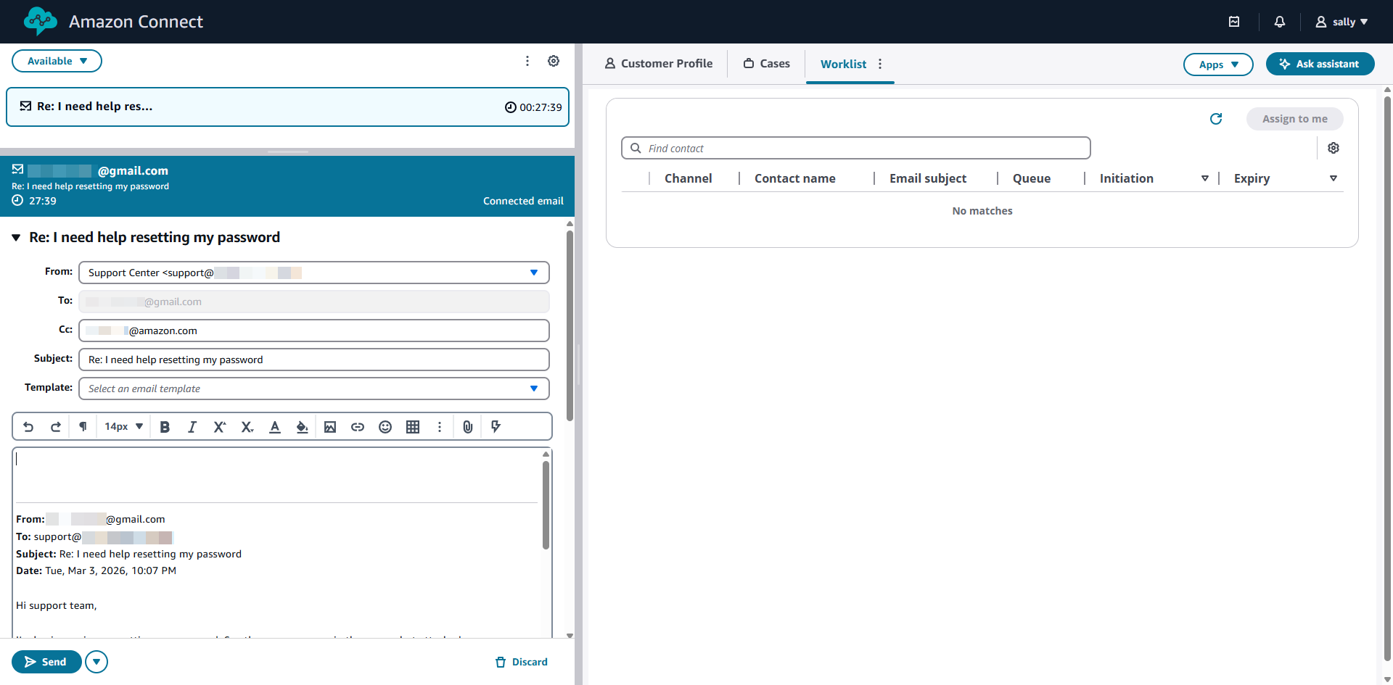The height and width of the screenshot is (685, 1393).
Task: Open the font size dropdown
Action: coord(122,426)
